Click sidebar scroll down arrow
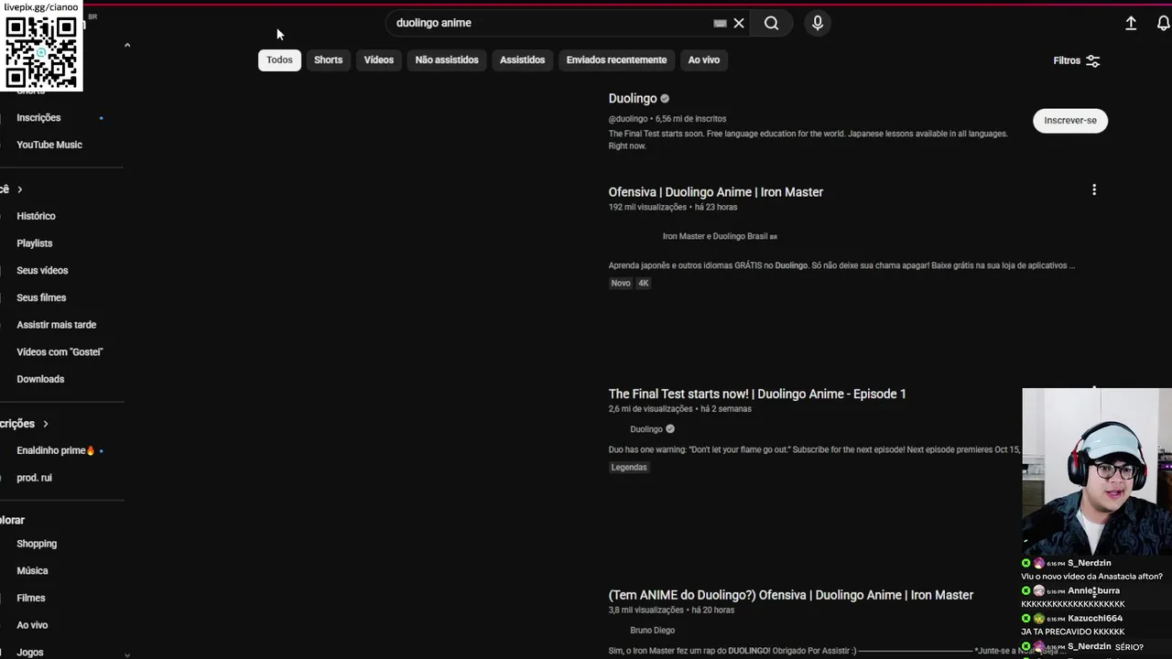 (127, 654)
